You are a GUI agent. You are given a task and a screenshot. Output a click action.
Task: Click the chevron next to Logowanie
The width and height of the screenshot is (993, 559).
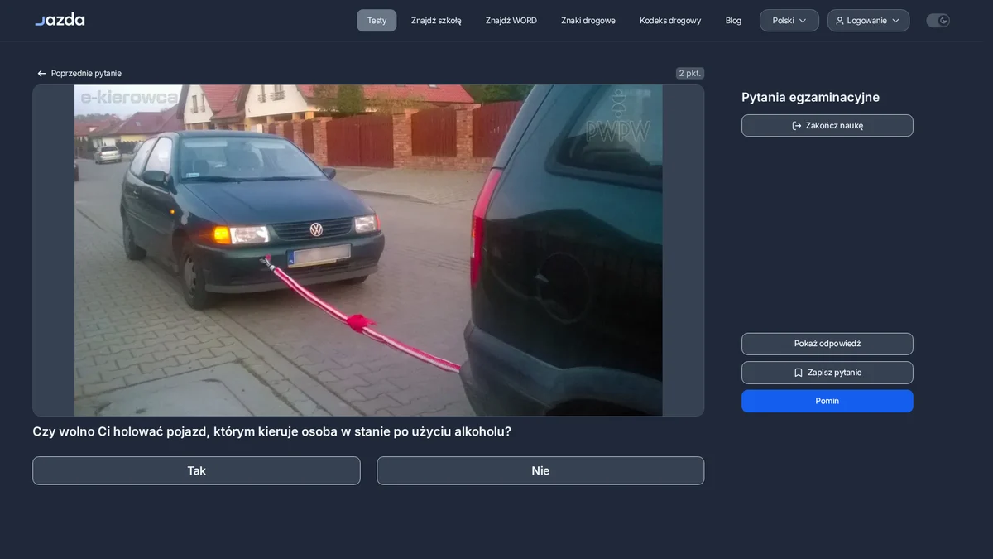pos(895,21)
